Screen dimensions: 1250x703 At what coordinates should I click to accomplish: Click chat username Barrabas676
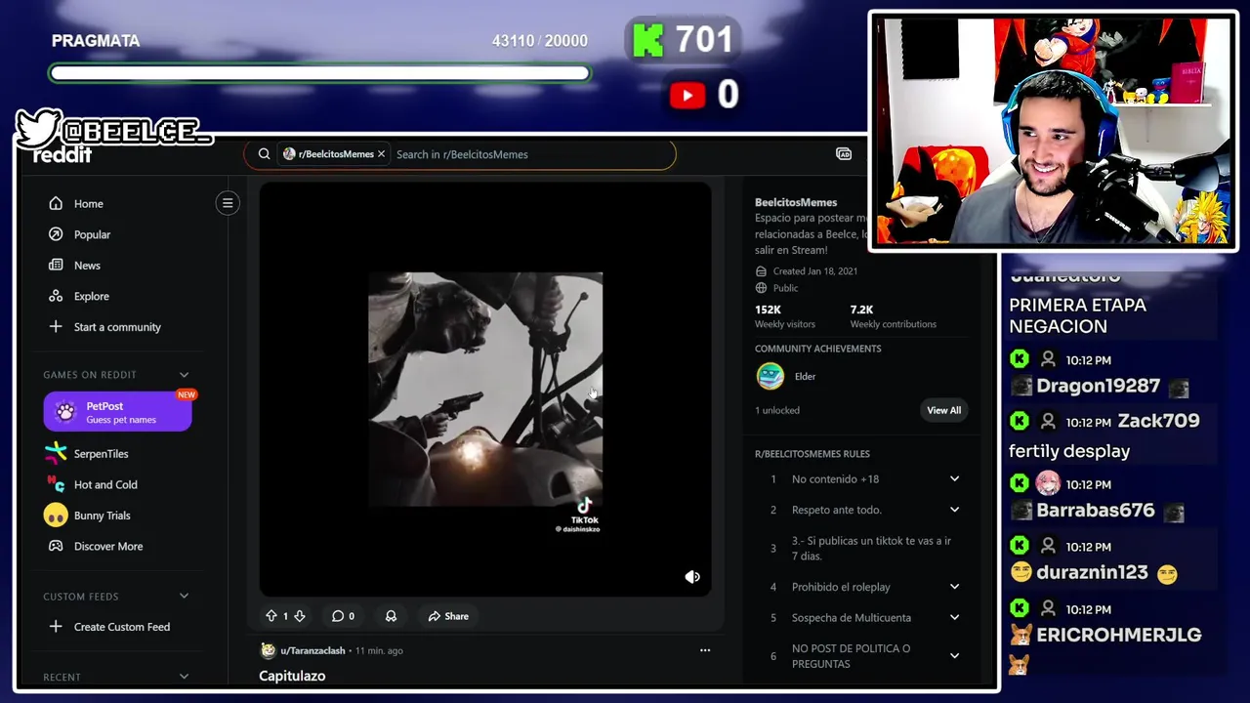point(1096,511)
